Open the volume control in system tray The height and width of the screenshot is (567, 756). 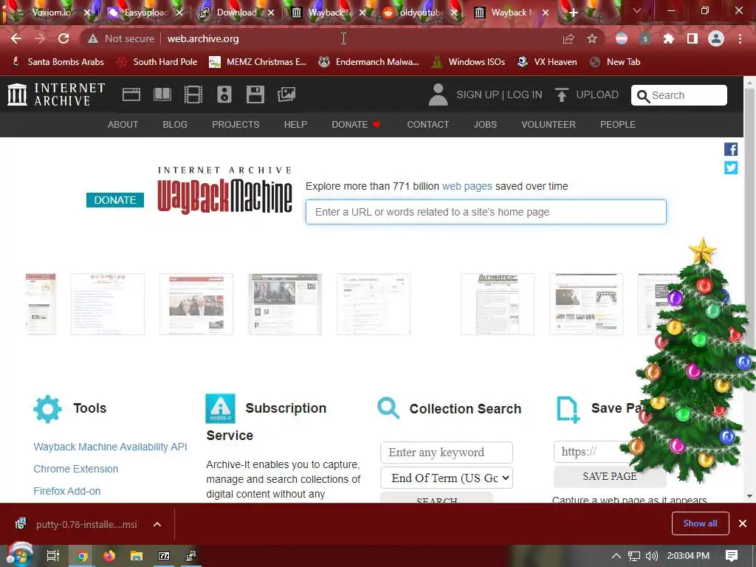click(x=651, y=556)
